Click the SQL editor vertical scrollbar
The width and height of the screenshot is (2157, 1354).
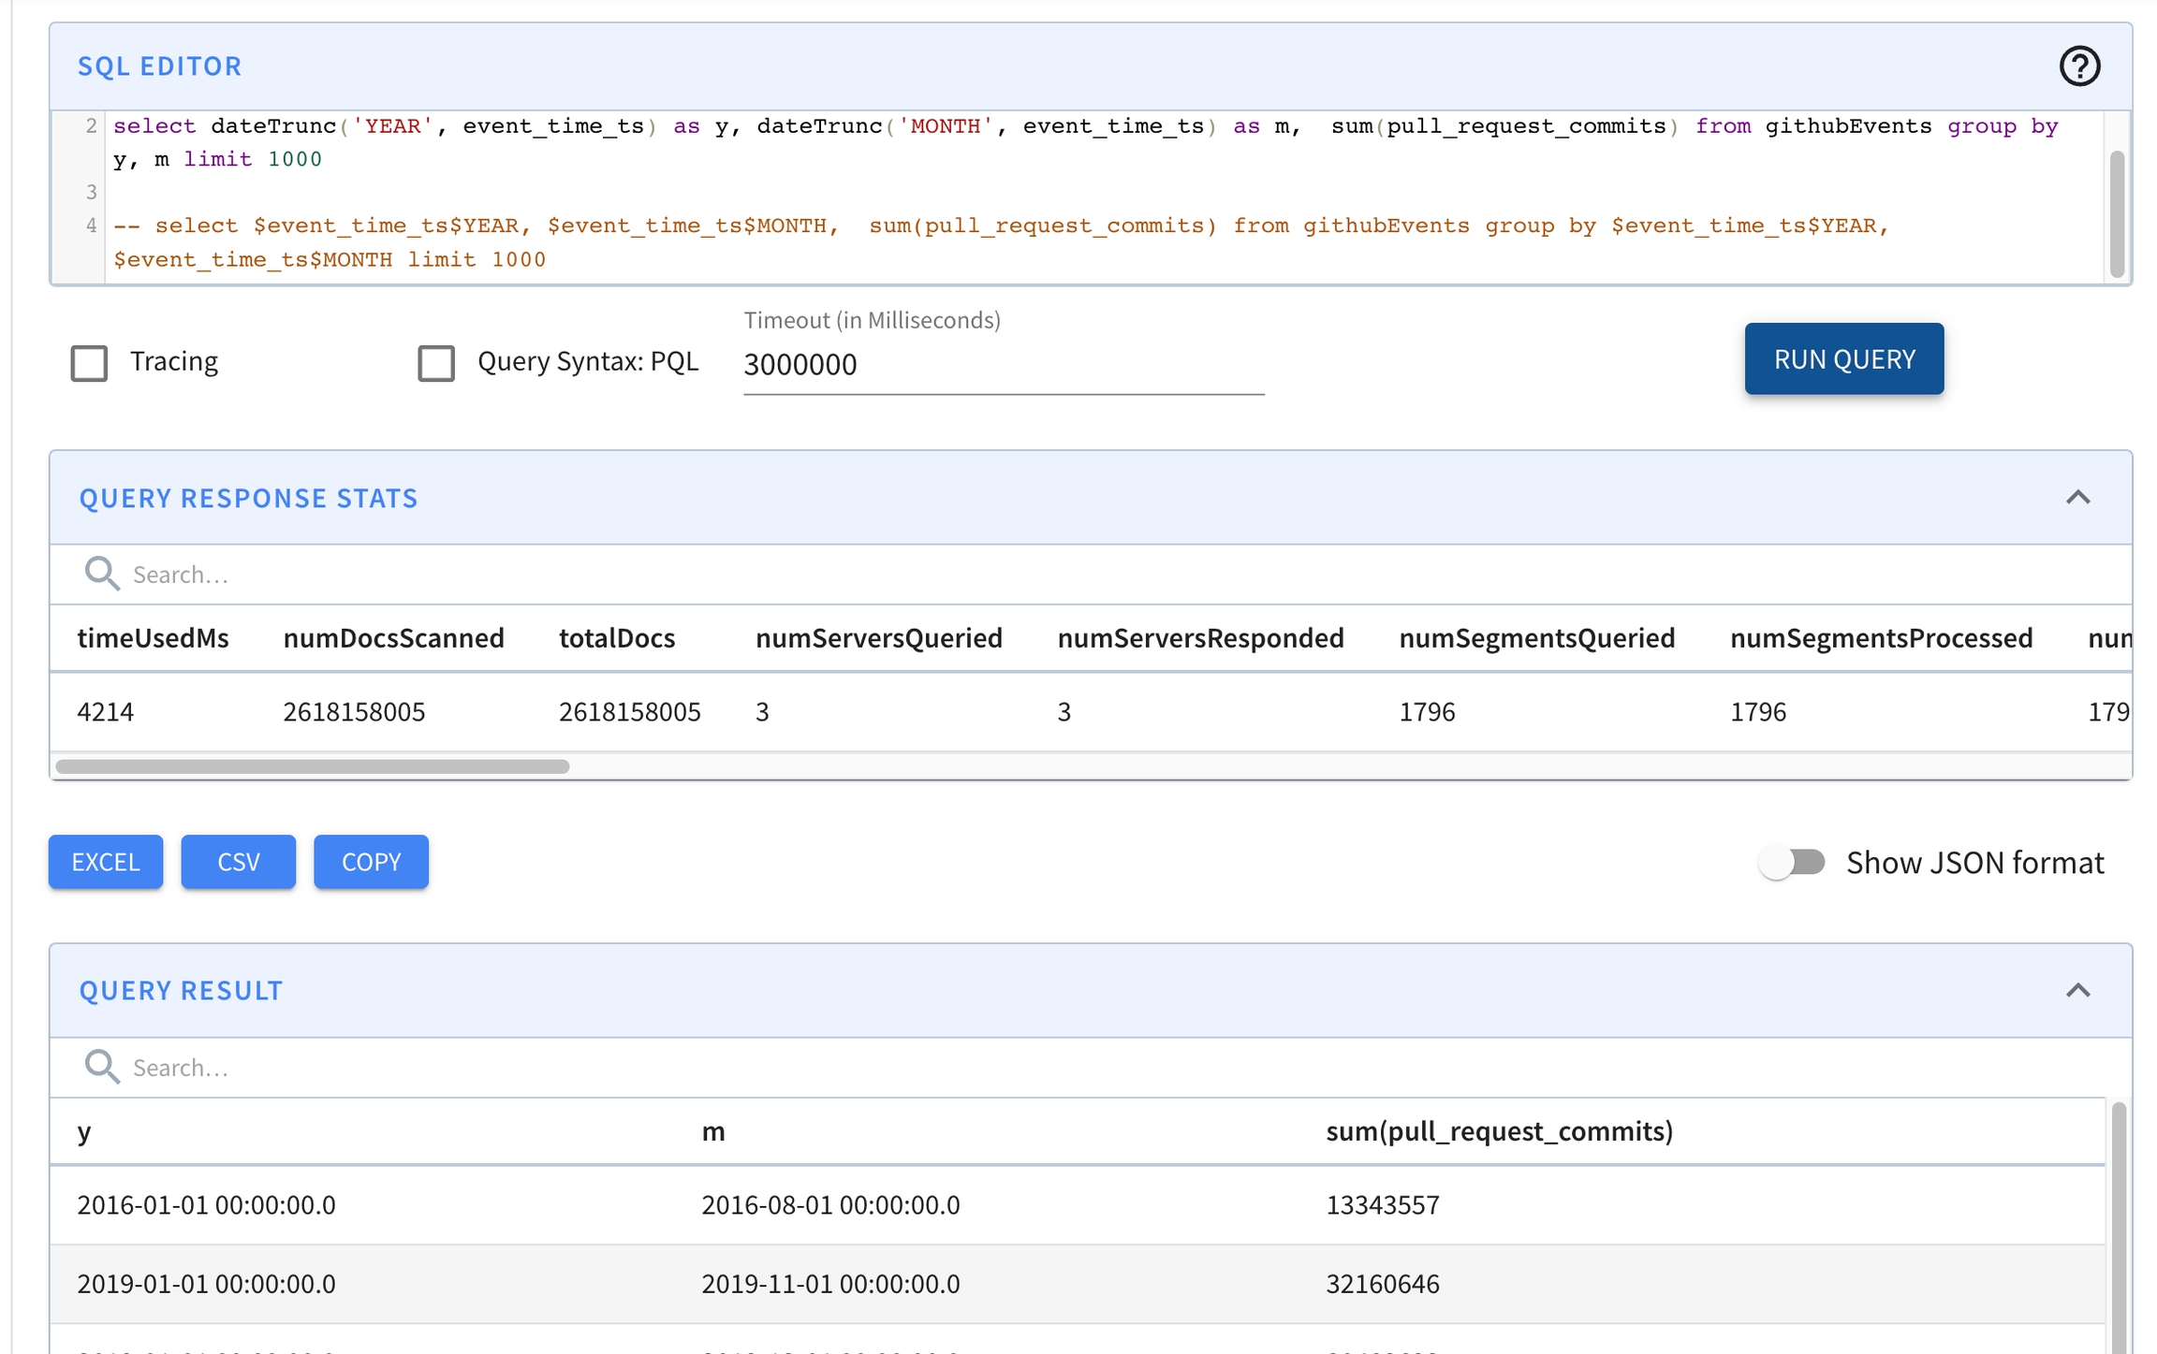point(2117,213)
